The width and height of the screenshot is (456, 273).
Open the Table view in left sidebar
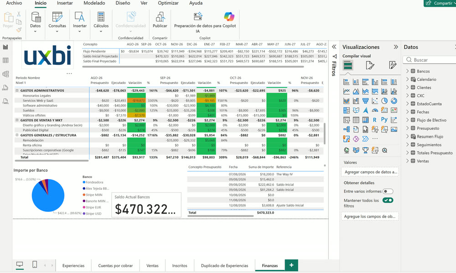pyautogui.click(x=5, y=60)
